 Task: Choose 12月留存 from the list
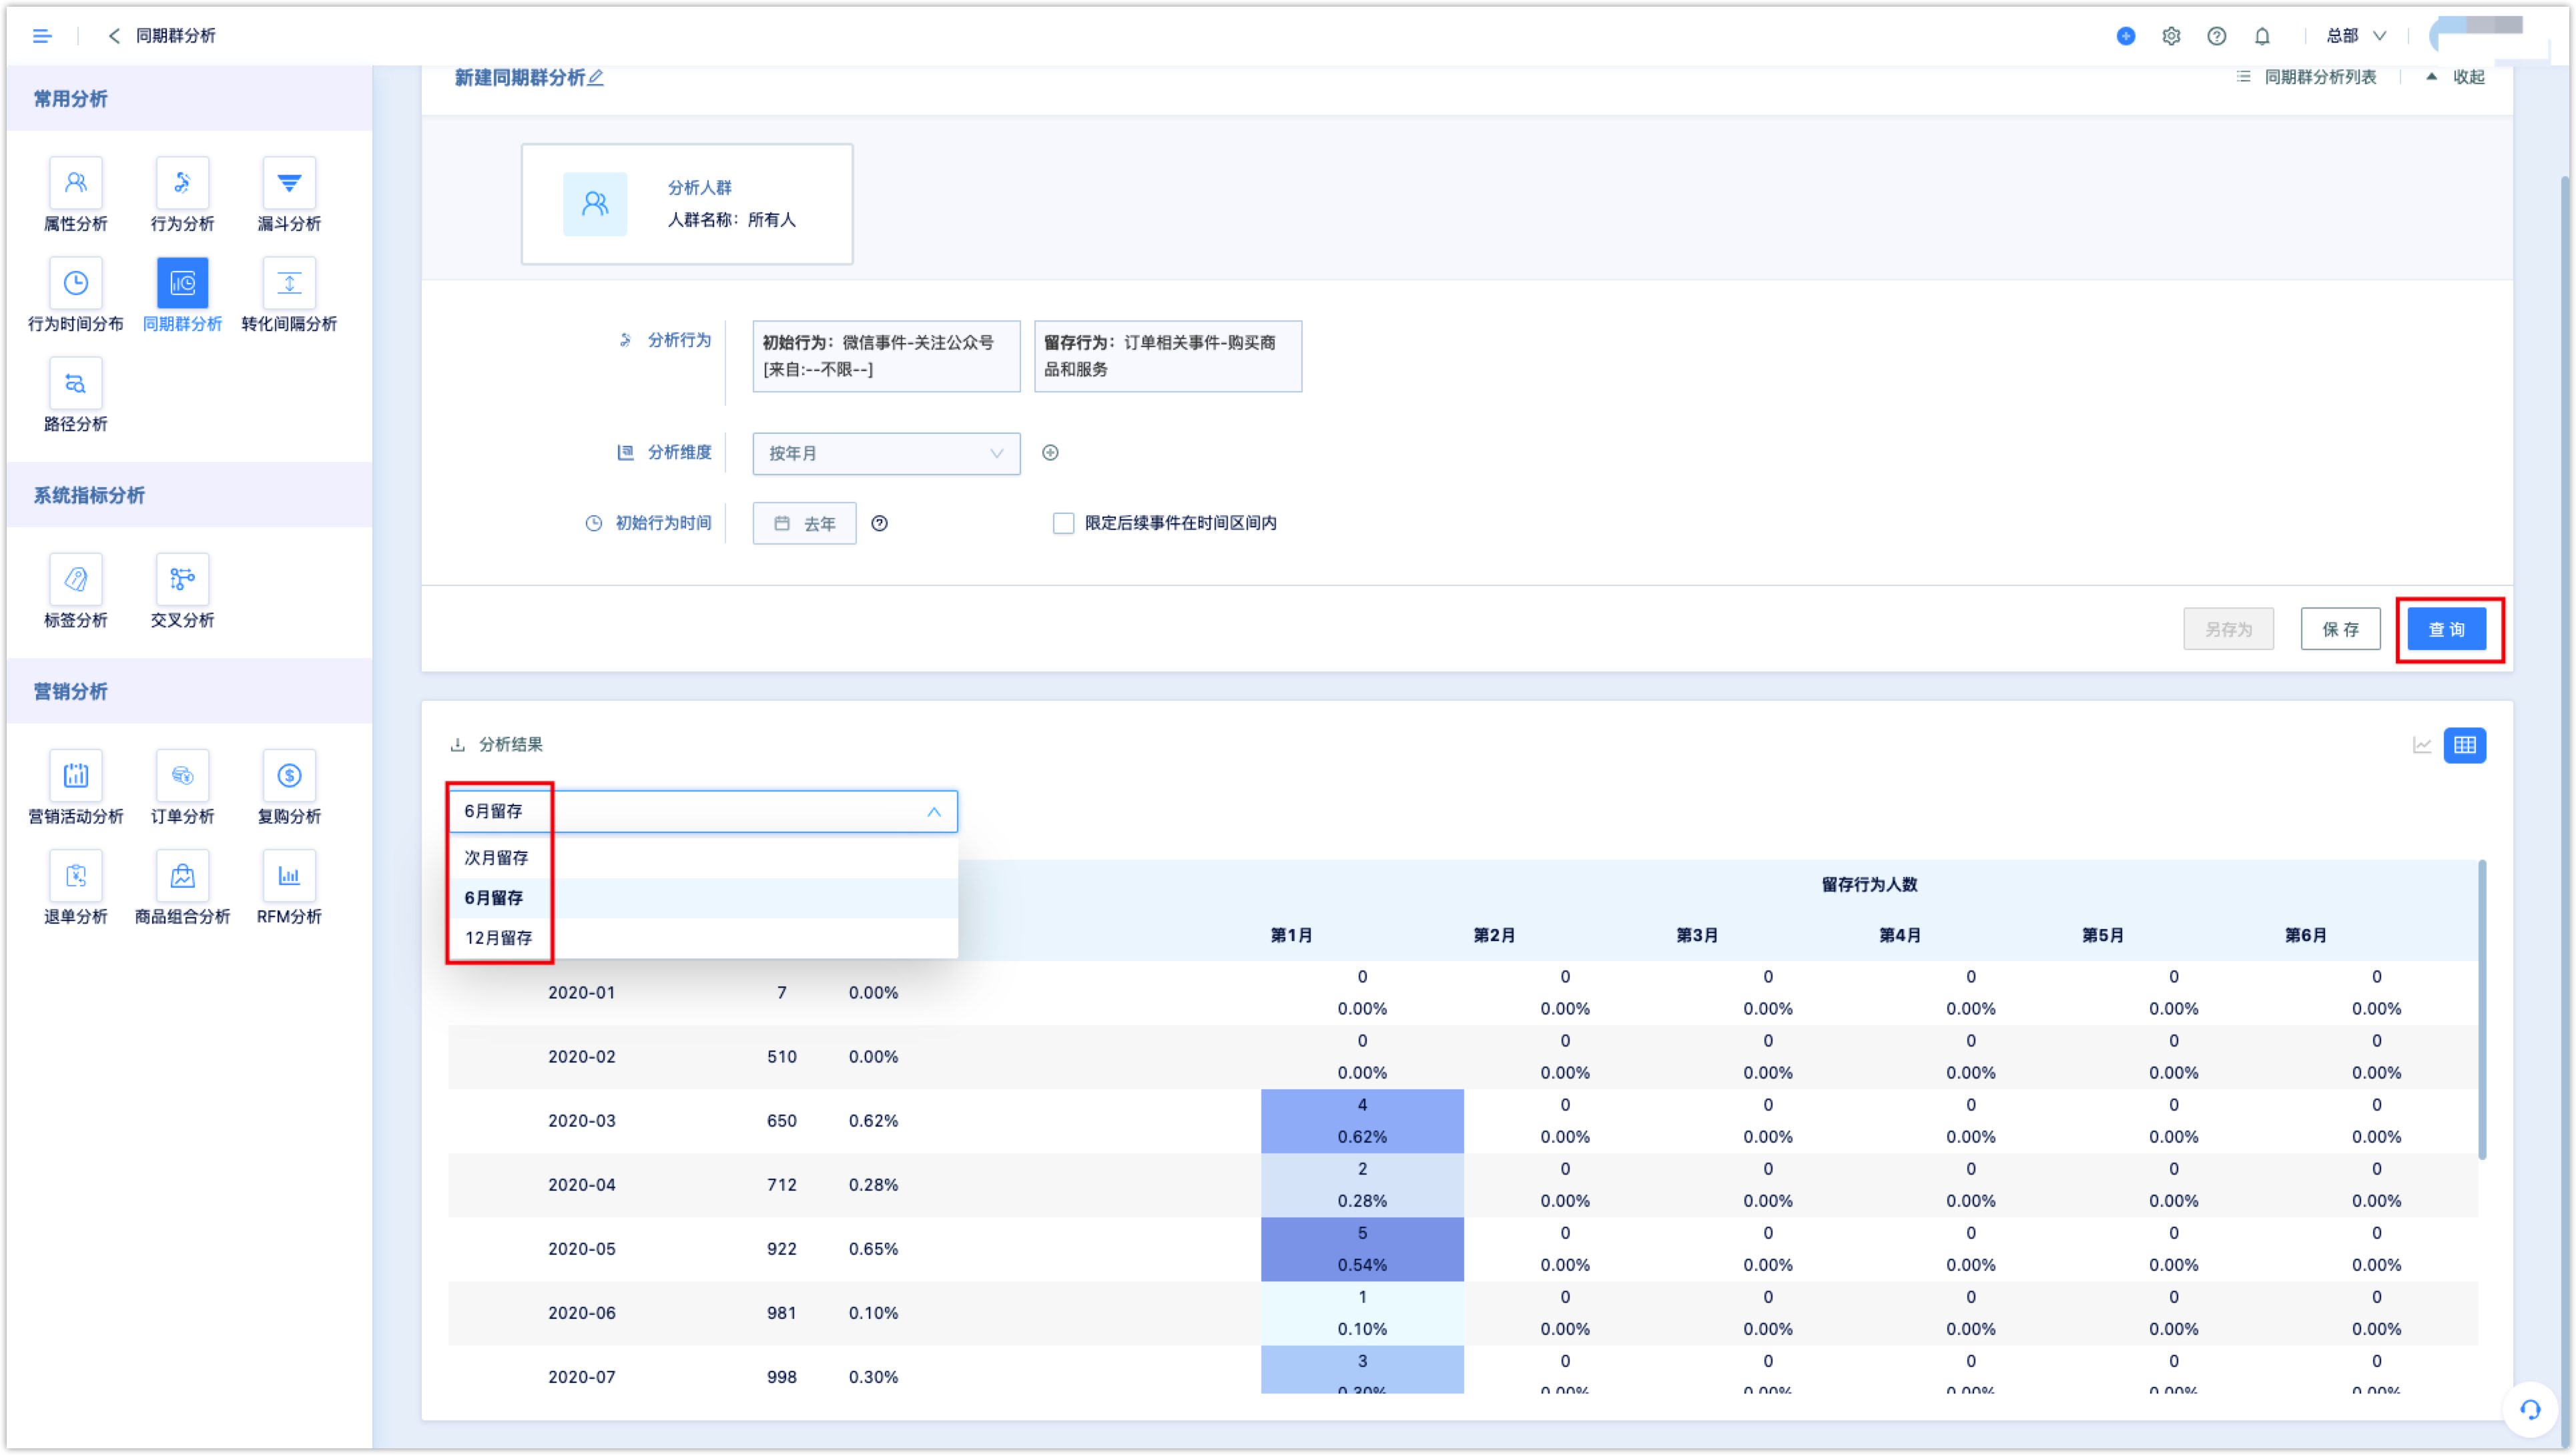(702, 937)
